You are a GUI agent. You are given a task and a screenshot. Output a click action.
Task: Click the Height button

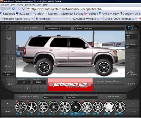point(8,66)
